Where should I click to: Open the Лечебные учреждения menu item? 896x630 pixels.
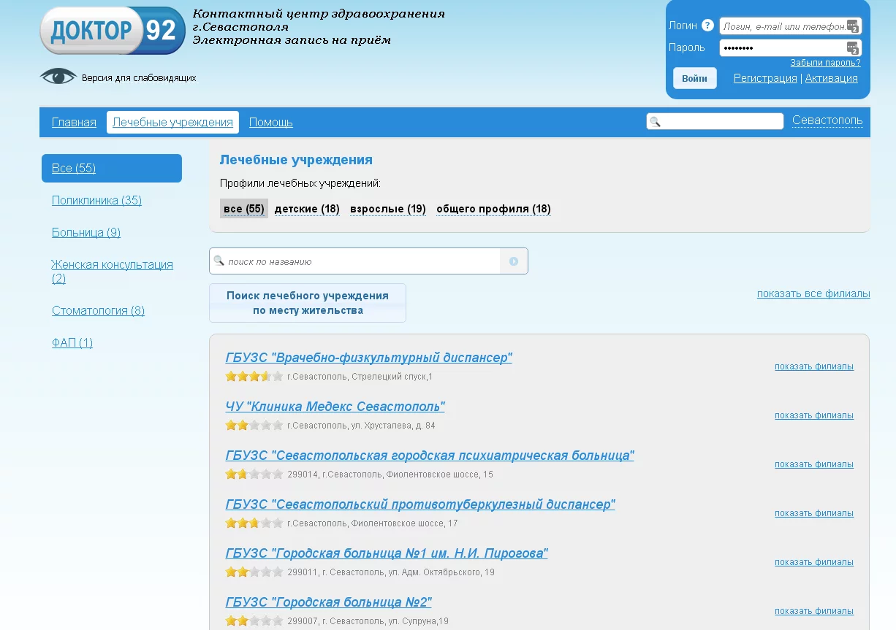172,123
